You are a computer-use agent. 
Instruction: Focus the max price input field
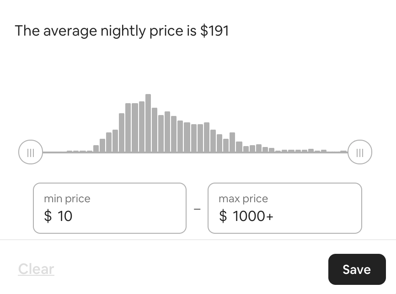284,208
